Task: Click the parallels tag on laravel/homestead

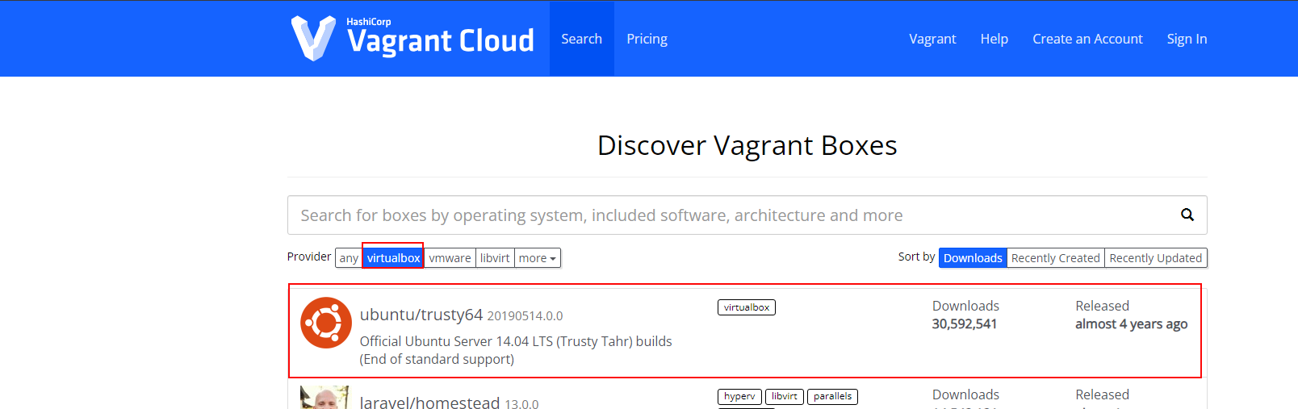Action: pos(832,396)
